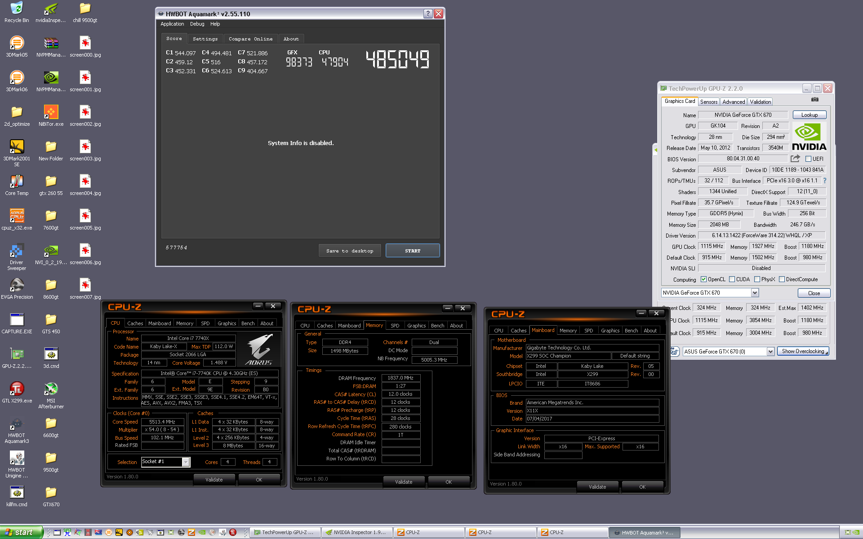Open the Debug menu in Aquamark
The height and width of the screenshot is (539, 863).
pos(197,24)
